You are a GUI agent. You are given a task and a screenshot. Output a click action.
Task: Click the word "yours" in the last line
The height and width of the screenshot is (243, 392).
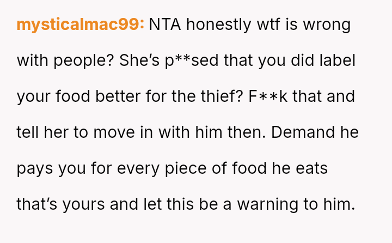(x=82, y=205)
